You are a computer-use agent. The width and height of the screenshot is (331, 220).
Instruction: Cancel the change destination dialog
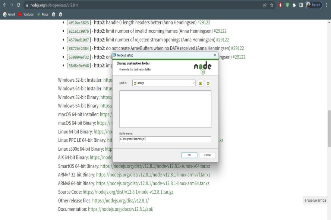pos(208,155)
